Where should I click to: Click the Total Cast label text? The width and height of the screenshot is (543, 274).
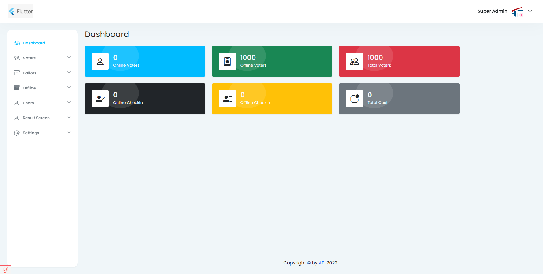click(x=377, y=103)
